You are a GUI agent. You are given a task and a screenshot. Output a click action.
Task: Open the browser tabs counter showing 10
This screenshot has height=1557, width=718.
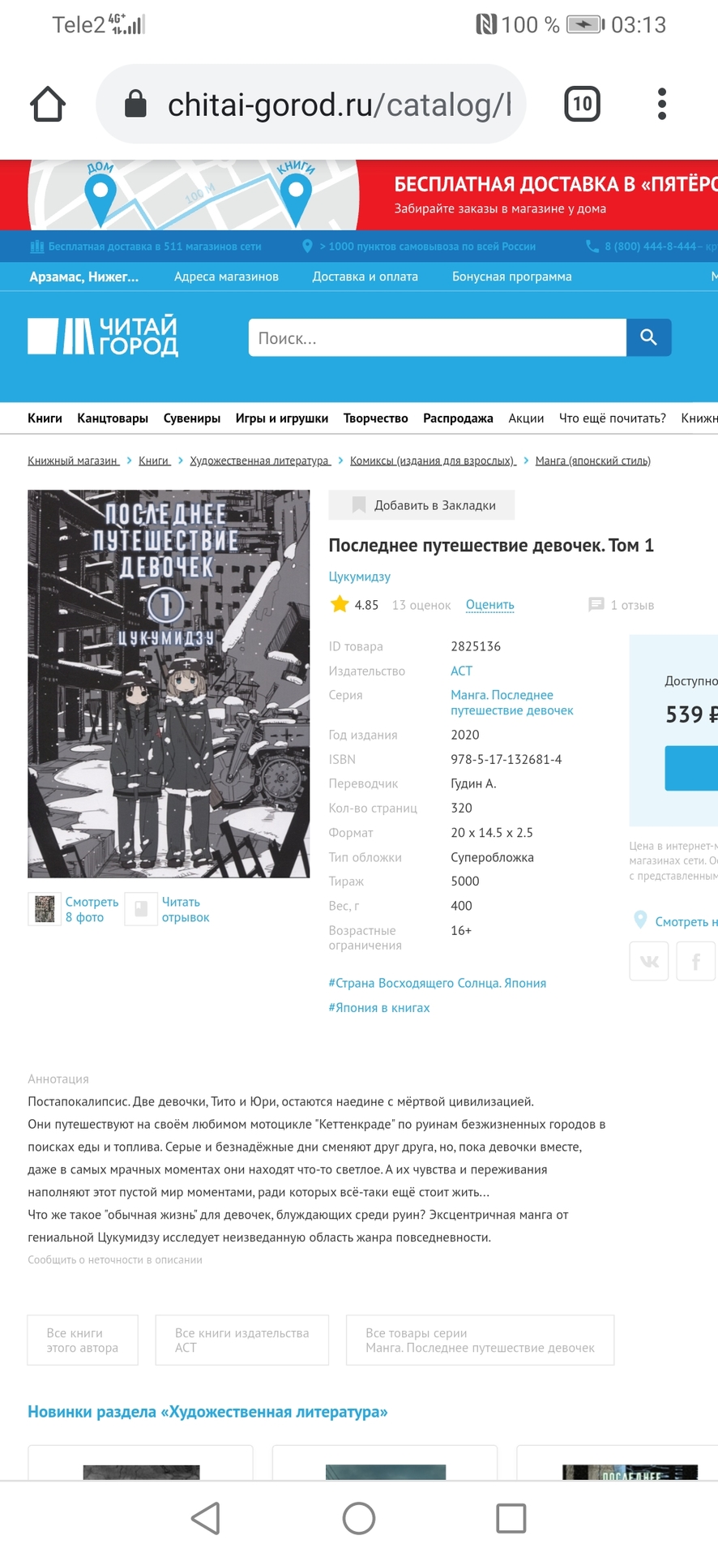pos(582,104)
